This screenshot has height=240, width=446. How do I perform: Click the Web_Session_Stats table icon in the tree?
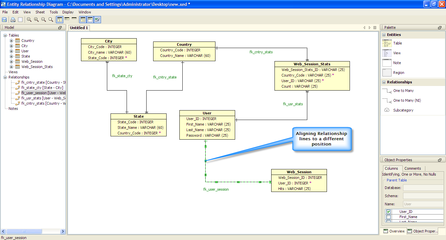(18, 67)
